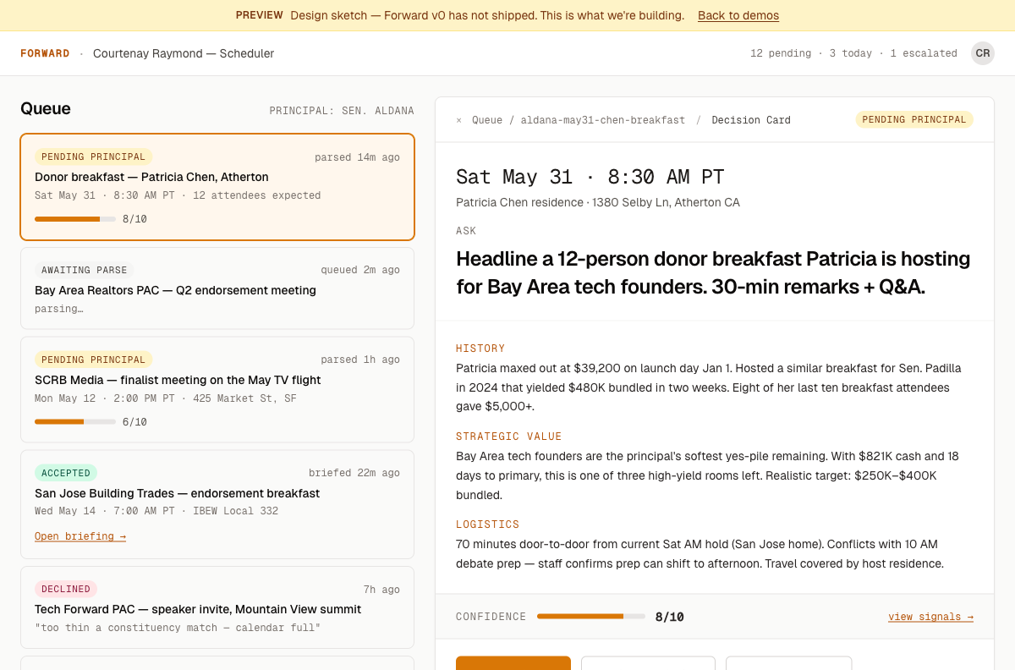Click the Donor breakfast 8/10 confidence bar
This screenshot has height=670, width=1015.
point(75,219)
